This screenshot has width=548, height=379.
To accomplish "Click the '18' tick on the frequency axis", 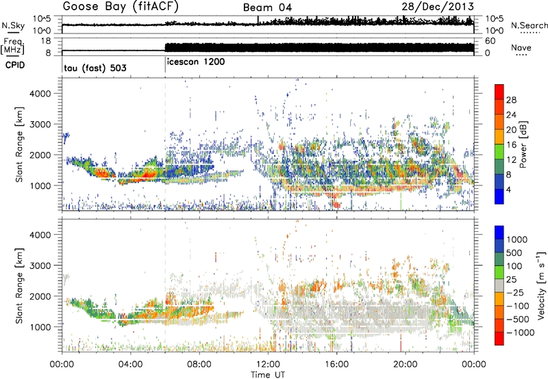I will (x=46, y=41).
